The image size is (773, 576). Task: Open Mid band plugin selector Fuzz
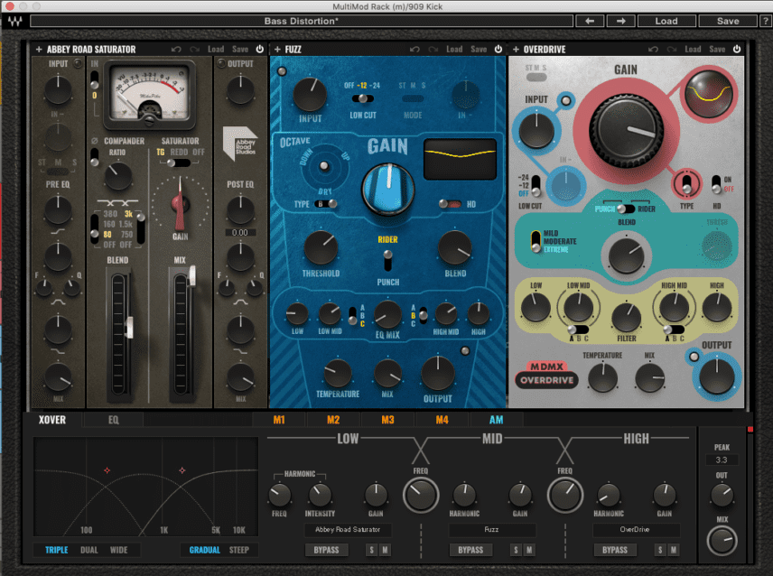(491, 530)
